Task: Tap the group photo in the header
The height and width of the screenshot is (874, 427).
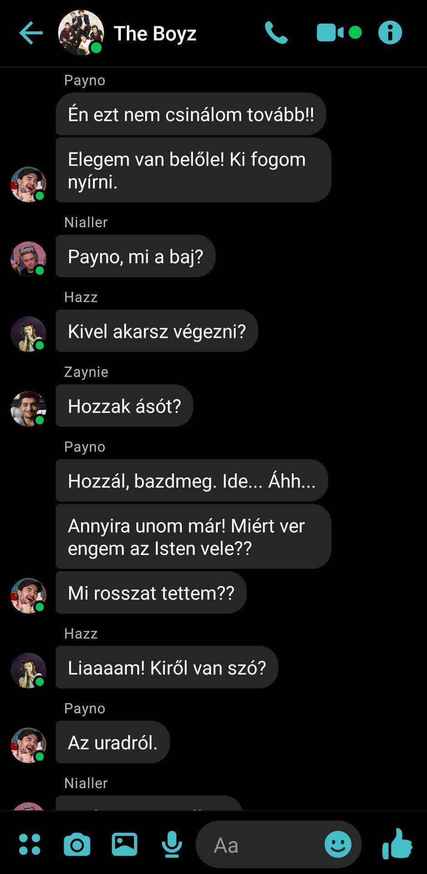Action: tap(81, 33)
